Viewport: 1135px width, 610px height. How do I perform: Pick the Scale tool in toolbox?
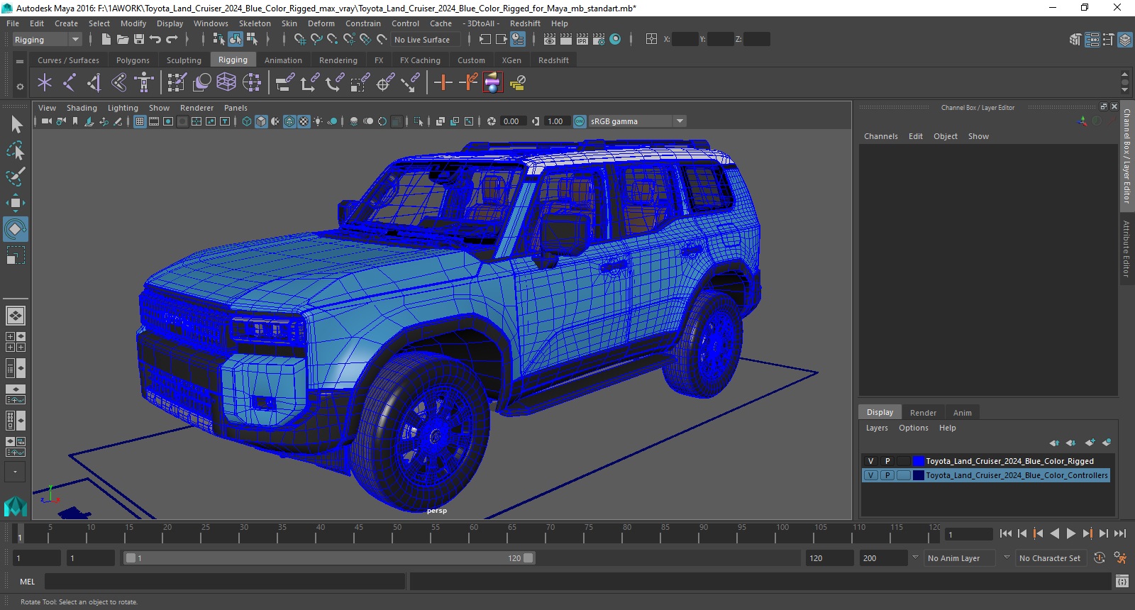(16, 255)
